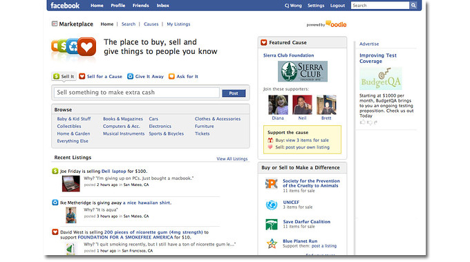Image resolution: width=470 pixels, height=262 pixels.
Task: Click the red heart icon by David West
Action: tap(55, 232)
